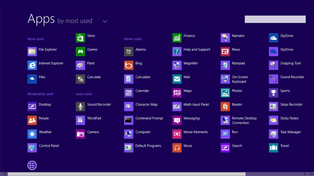314x176 pixels.
Task: Open the microphone Sound Recorder icon under Least used
Action: [80, 107]
